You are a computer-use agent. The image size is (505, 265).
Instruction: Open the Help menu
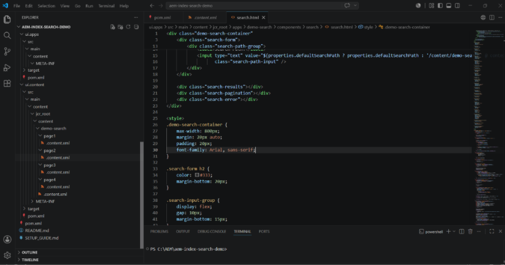[124, 6]
